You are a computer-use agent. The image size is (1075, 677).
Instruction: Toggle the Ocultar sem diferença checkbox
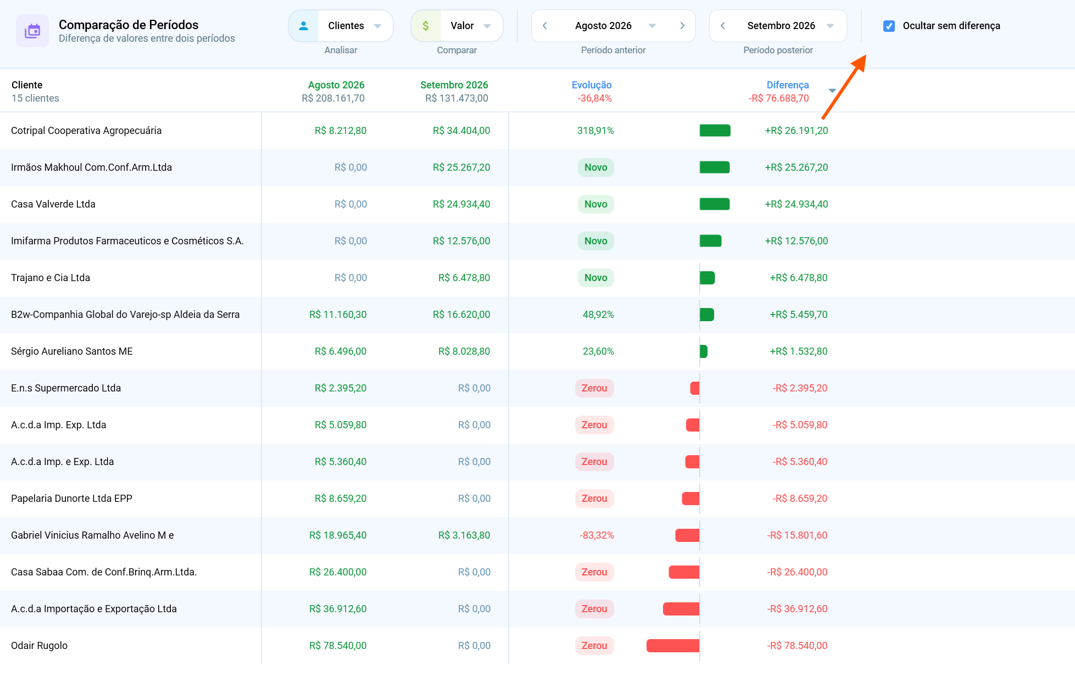tap(889, 26)
